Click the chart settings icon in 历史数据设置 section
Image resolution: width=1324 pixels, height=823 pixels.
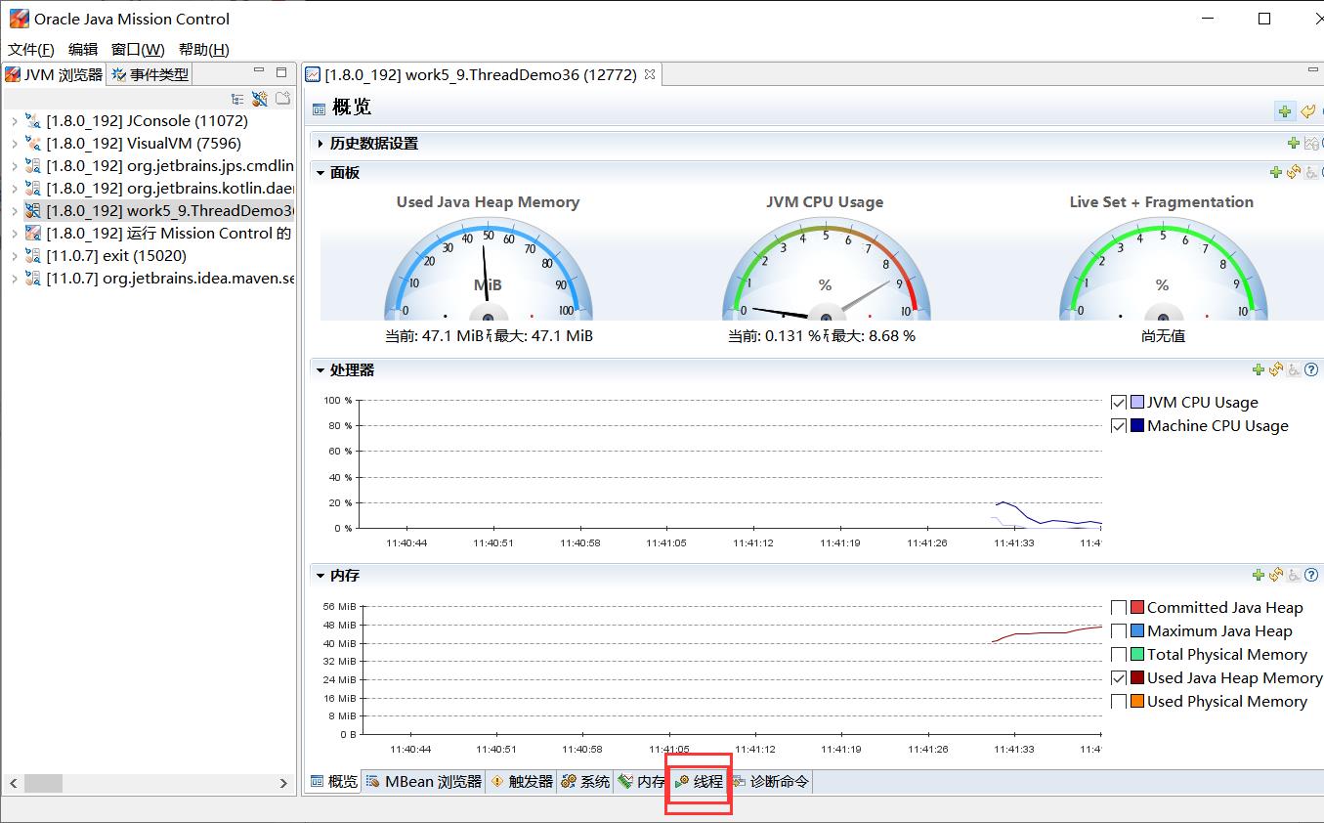click(1311, 144)
